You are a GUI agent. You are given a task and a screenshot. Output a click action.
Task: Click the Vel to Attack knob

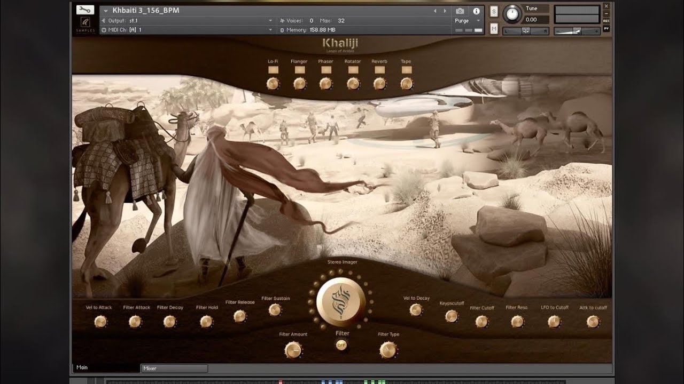(100, 321)
